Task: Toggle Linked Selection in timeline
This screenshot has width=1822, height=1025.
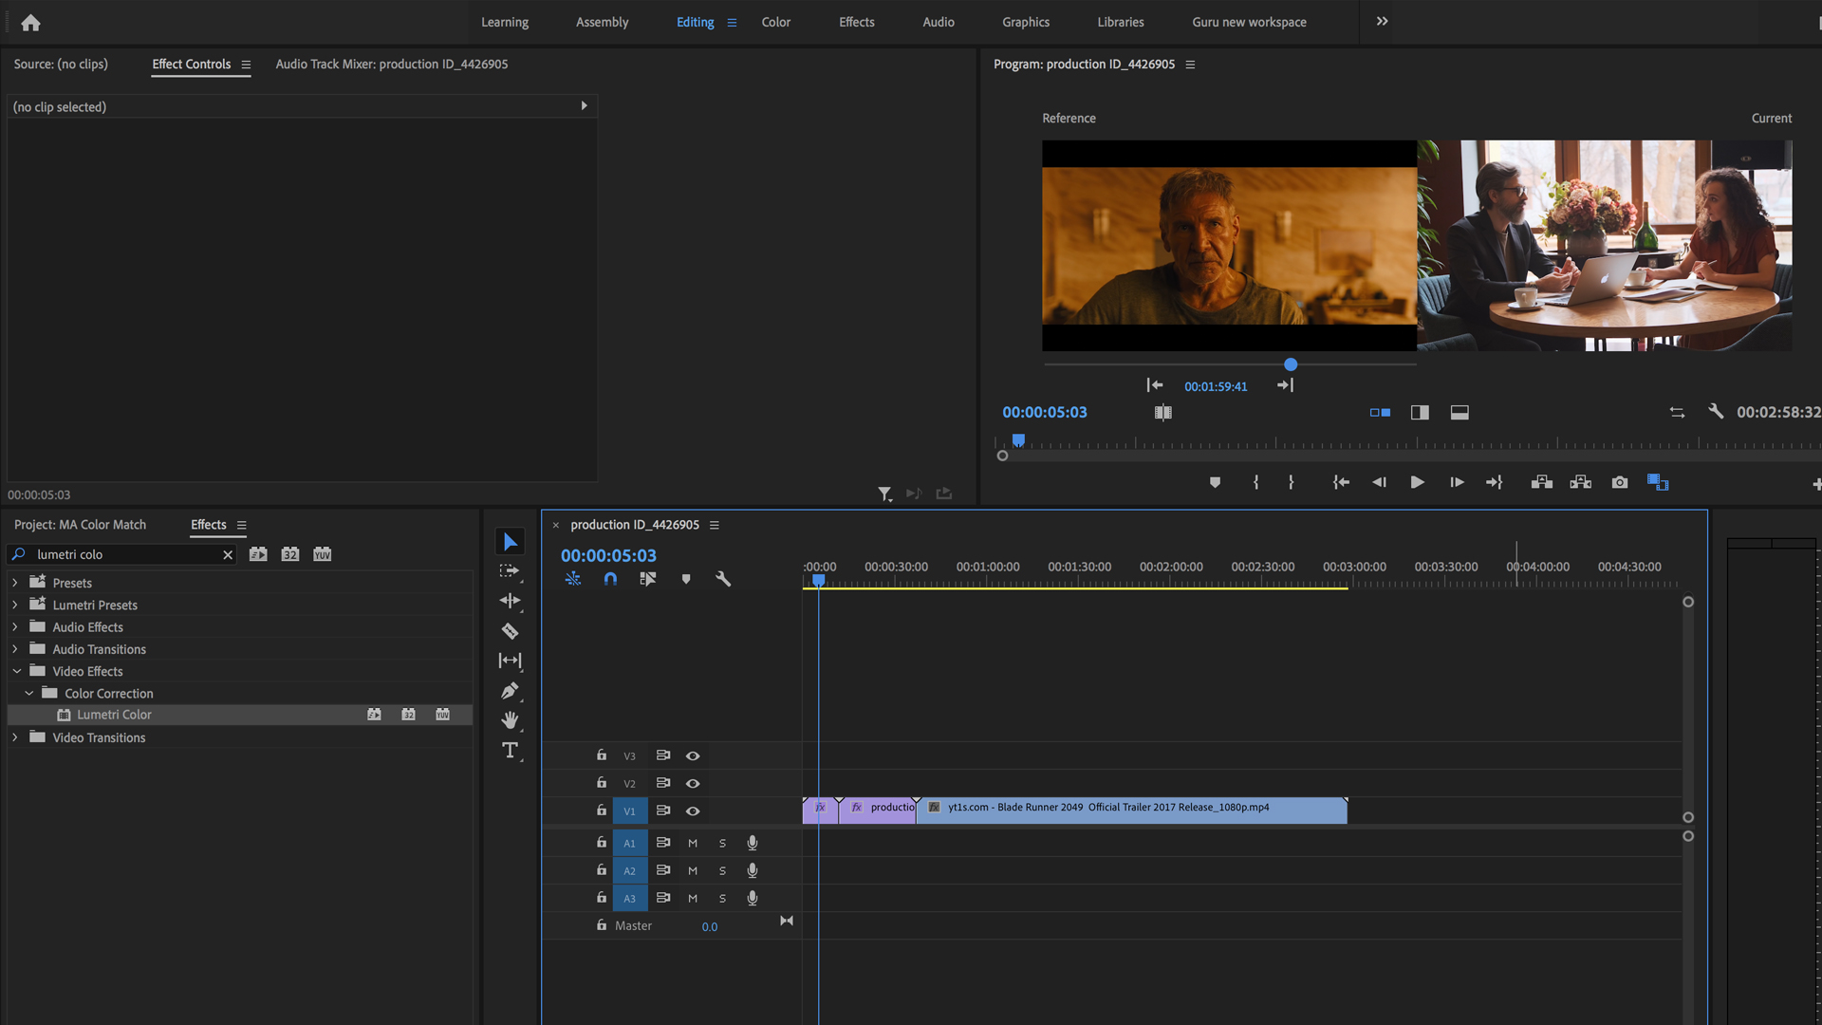Action: (648, 579)
